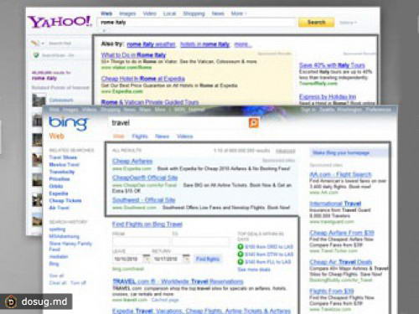Click the Yahoo search box containing rome italy
The image size is (419, 314).
(x=196, y=23)
